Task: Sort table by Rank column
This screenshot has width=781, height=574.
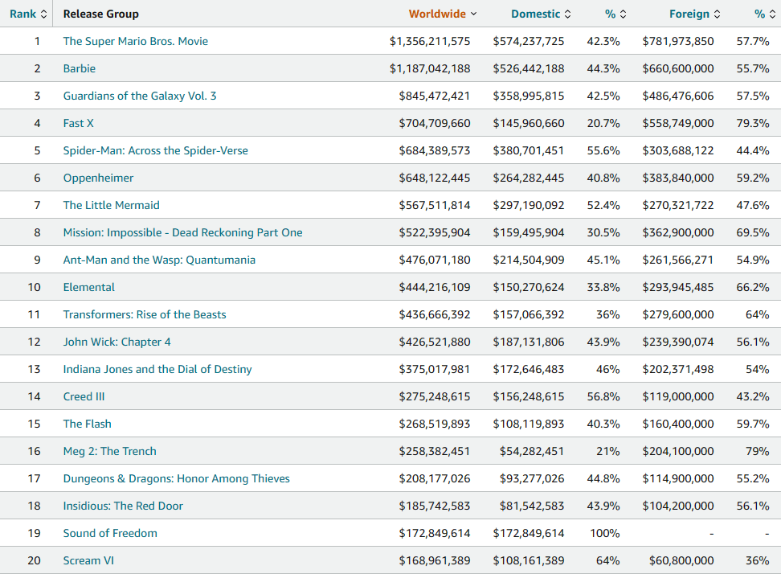Action: (28, 14)
